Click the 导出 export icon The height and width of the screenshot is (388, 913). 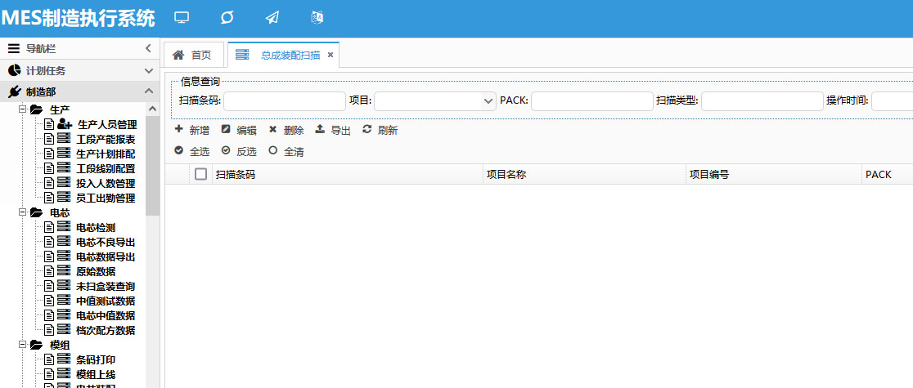coord(320,130)
